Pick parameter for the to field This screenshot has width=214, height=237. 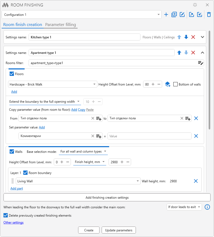pos(188,118)
